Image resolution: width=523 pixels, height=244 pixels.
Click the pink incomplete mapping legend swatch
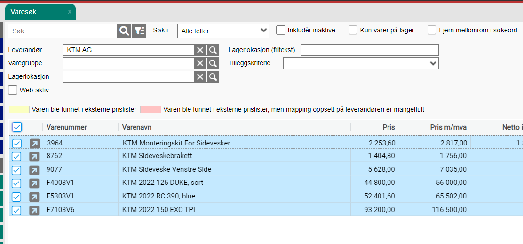151,109
